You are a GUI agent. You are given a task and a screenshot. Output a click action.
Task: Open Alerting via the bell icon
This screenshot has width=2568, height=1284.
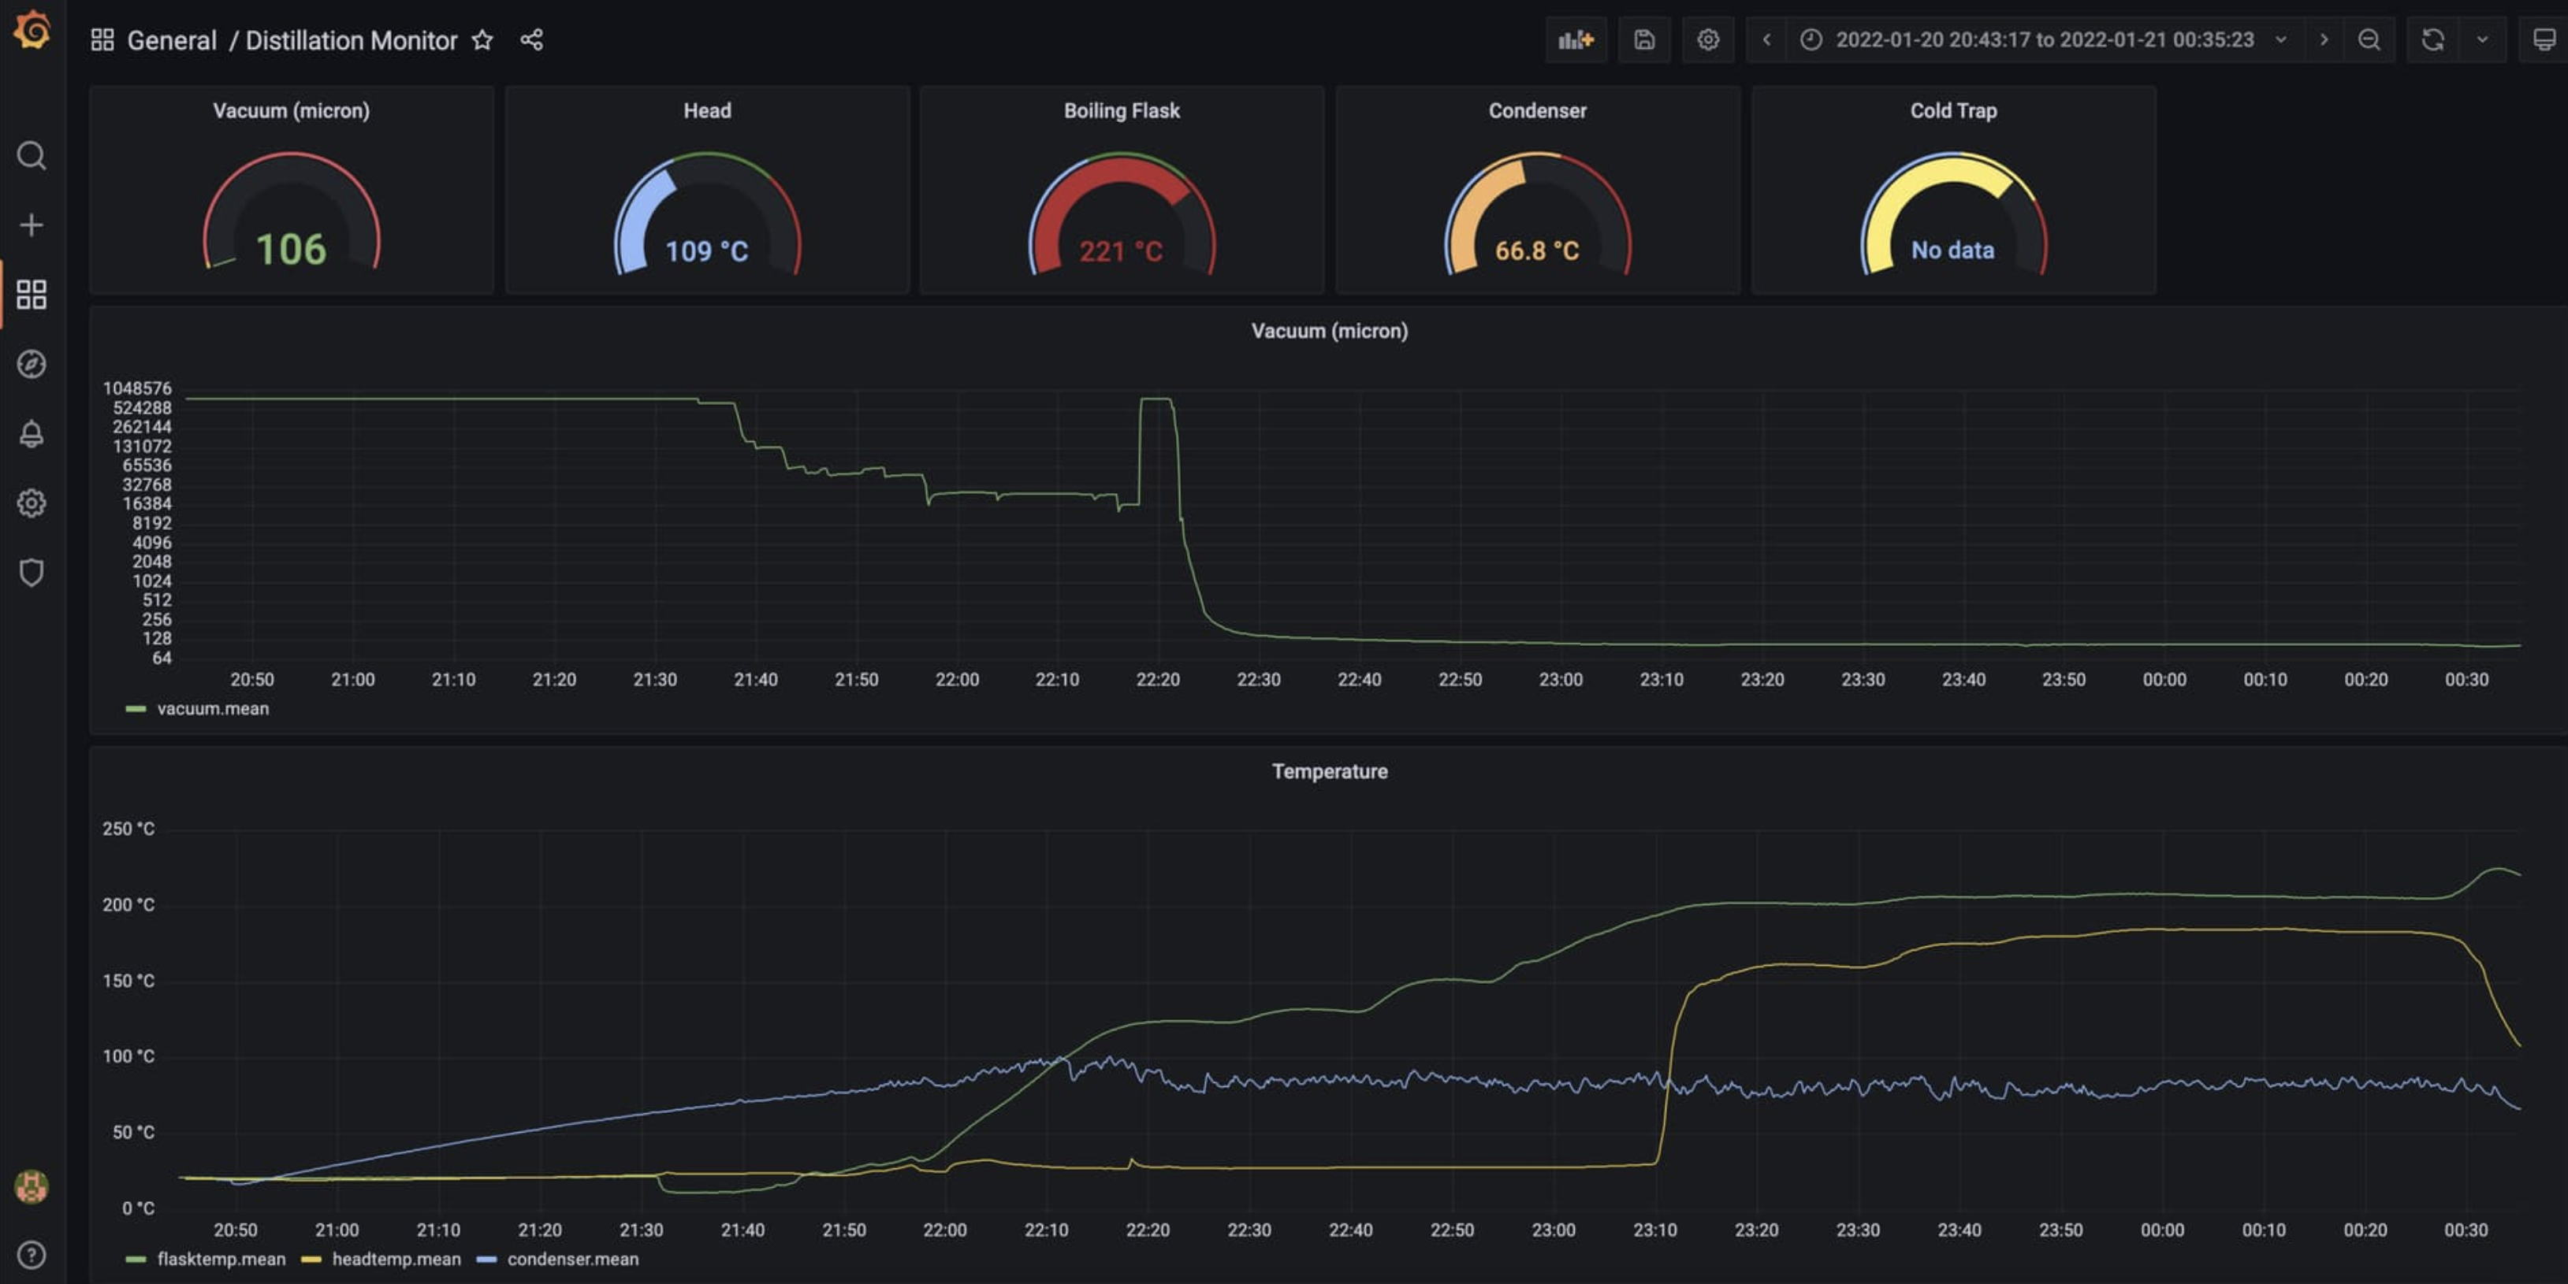[x=31, y=433]
